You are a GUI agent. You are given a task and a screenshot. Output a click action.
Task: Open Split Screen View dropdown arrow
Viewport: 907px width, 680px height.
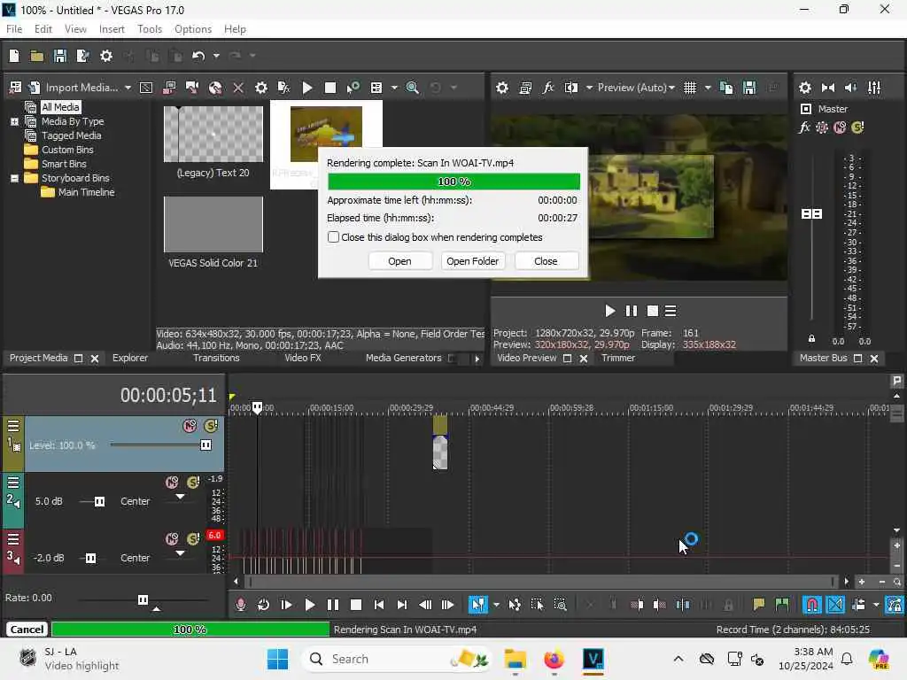click(x=589, y=88)
